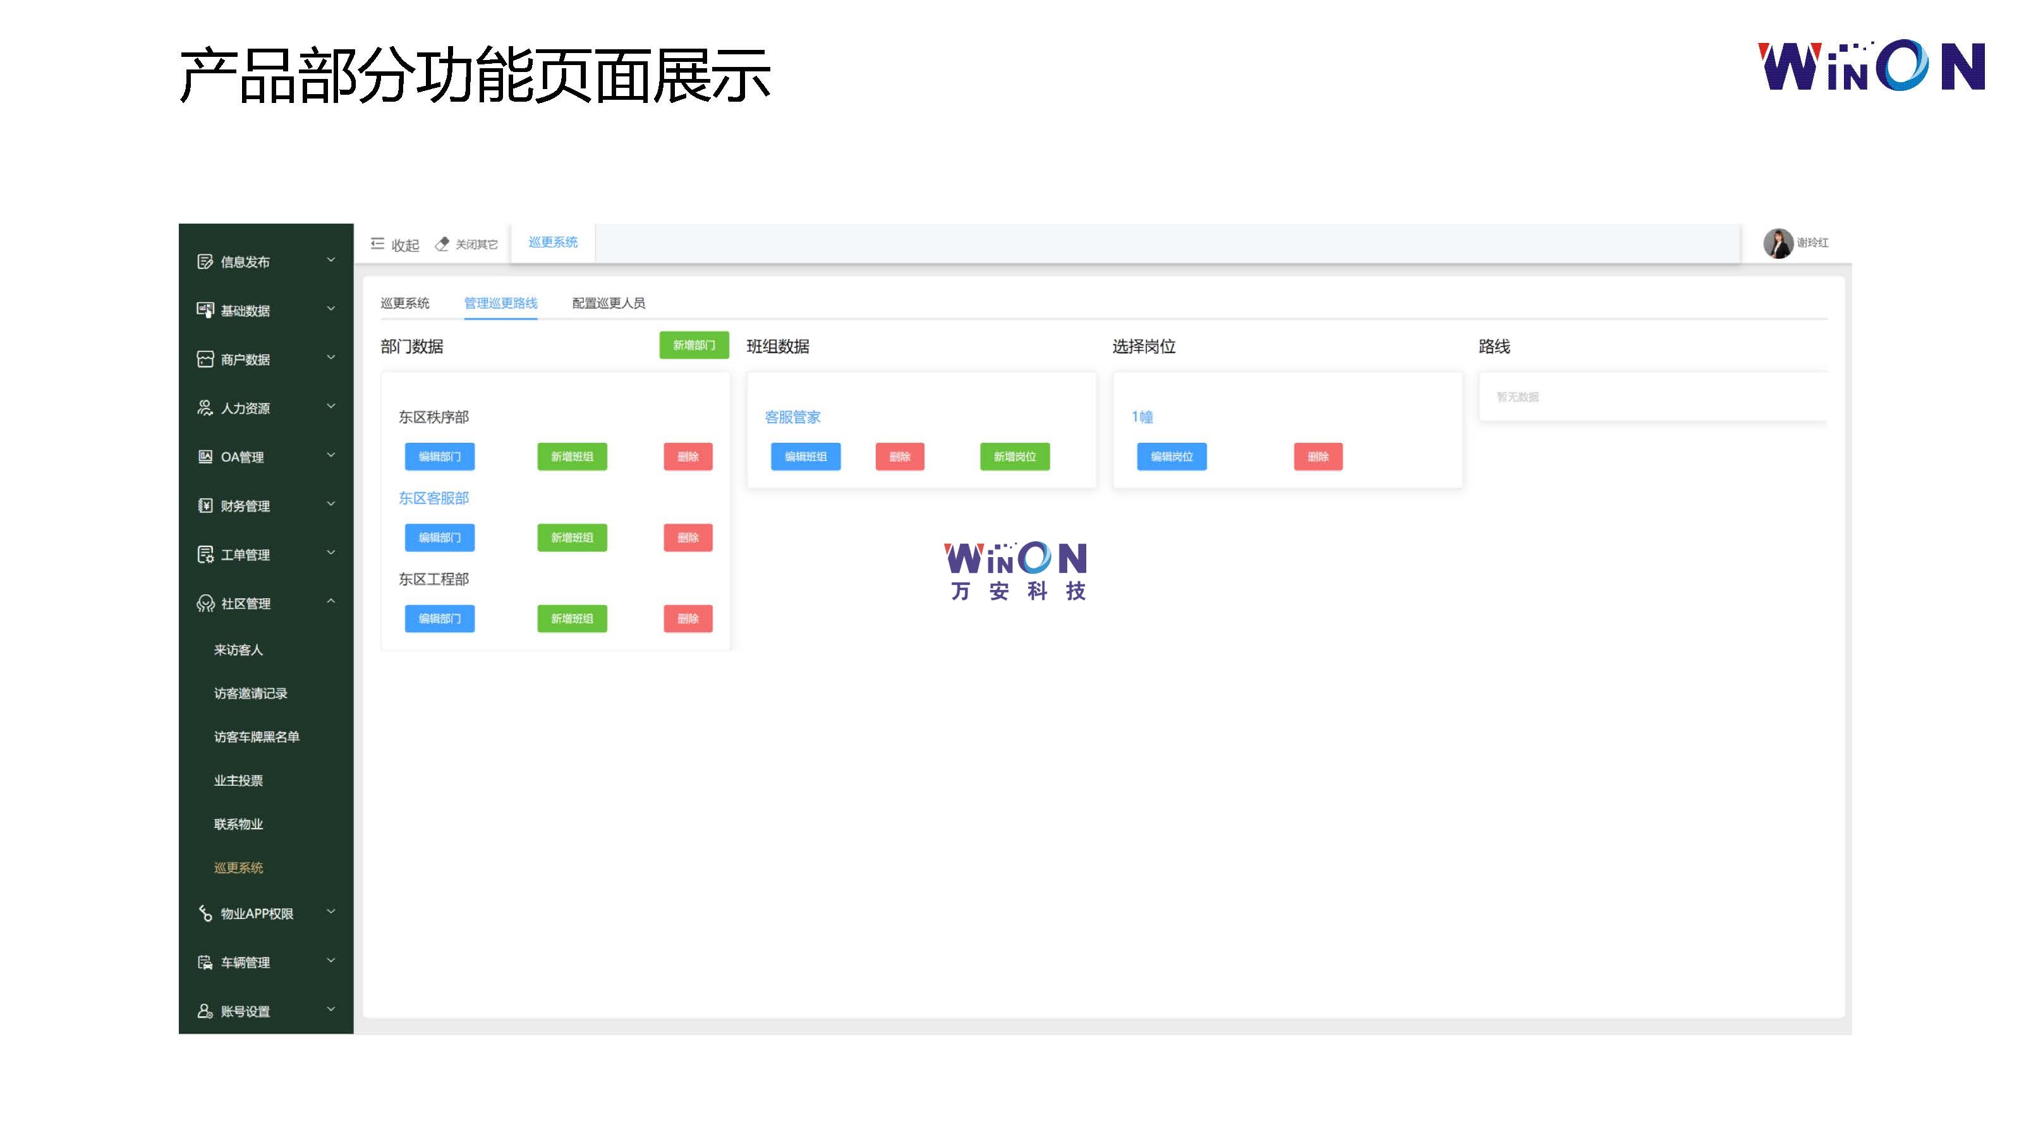Expand the 工单管理 chevron
Screen dimensions: 2031x1142
(x=331, y=553)
